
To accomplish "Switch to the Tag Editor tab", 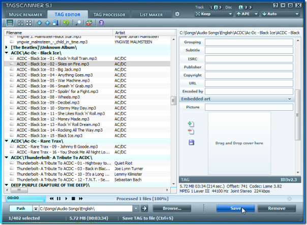I will (x=68, y=15).
